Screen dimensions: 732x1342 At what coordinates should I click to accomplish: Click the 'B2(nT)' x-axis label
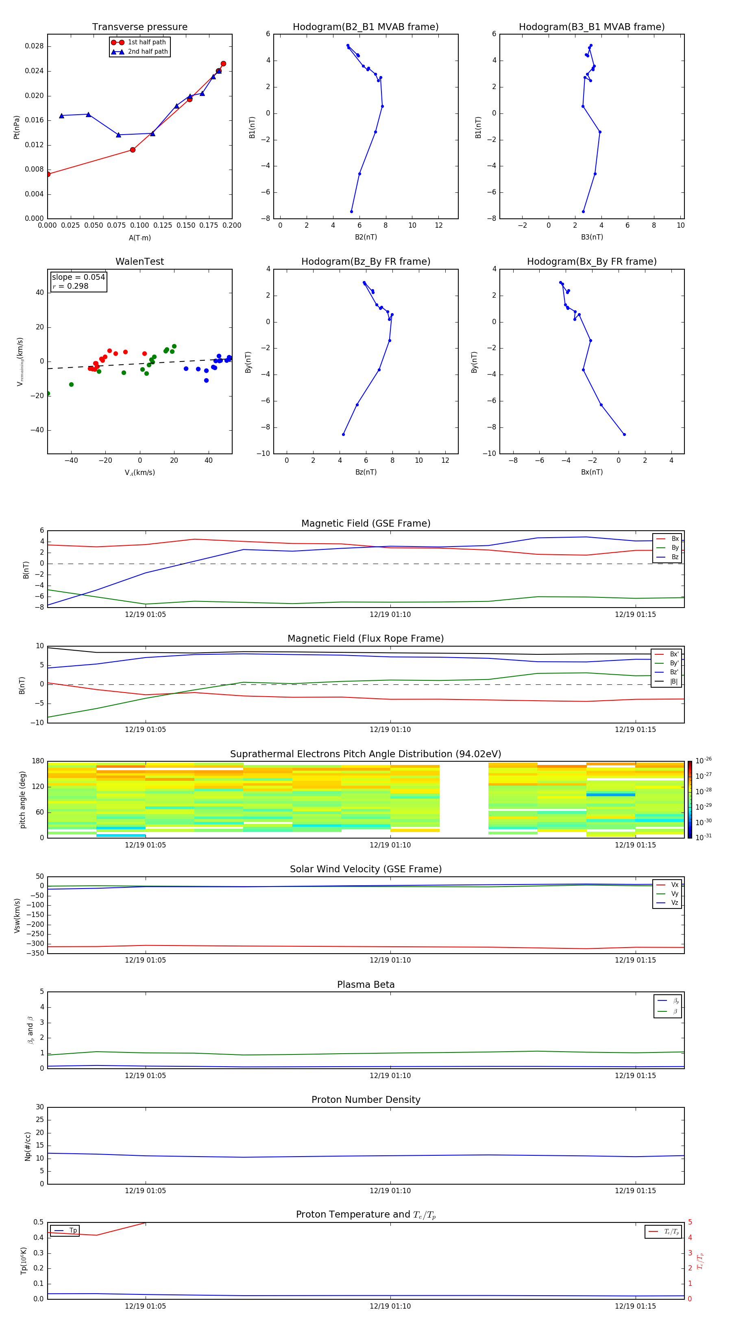[366, 237]
